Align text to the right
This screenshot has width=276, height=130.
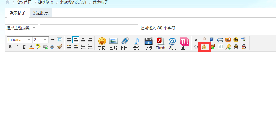(90, 40)
